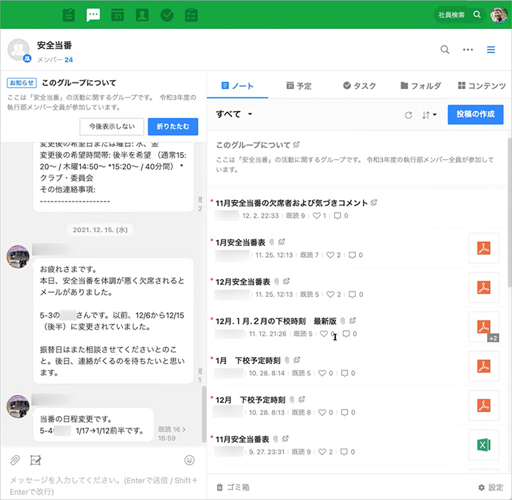The height and width of the screenshot is (500, 512).
Task: Open the Excel attachment of 11月安全当番表
Action: point(483,445)
